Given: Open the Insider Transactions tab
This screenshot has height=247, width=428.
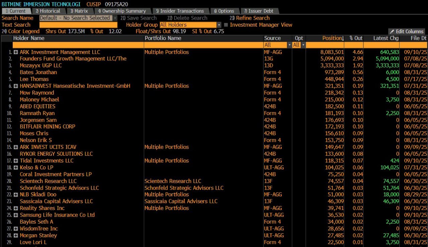Looking at the screenshot, I should [x=180, y=11].
